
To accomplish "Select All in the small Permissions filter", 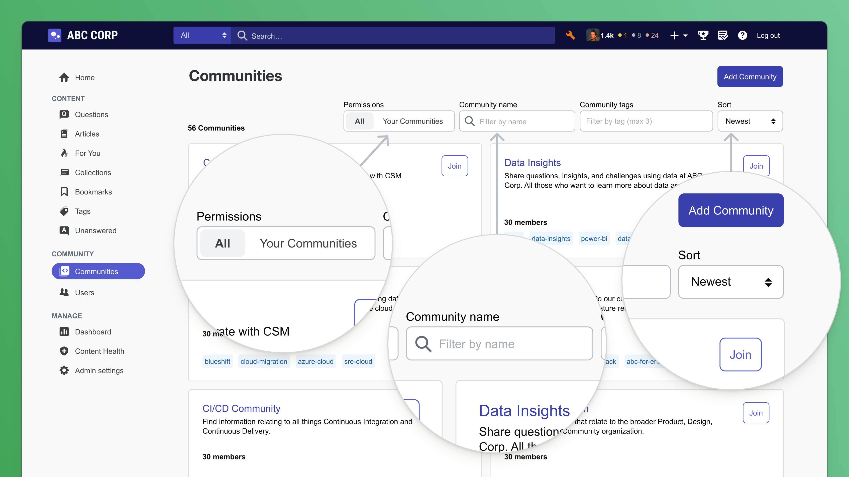I will click(359, 121).
